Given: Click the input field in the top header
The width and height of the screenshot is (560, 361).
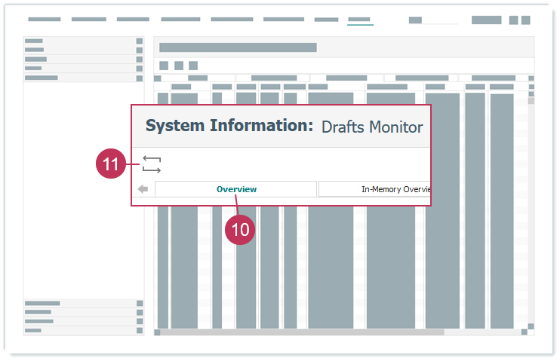Looking at the screenshot, I should pos(433,20).
